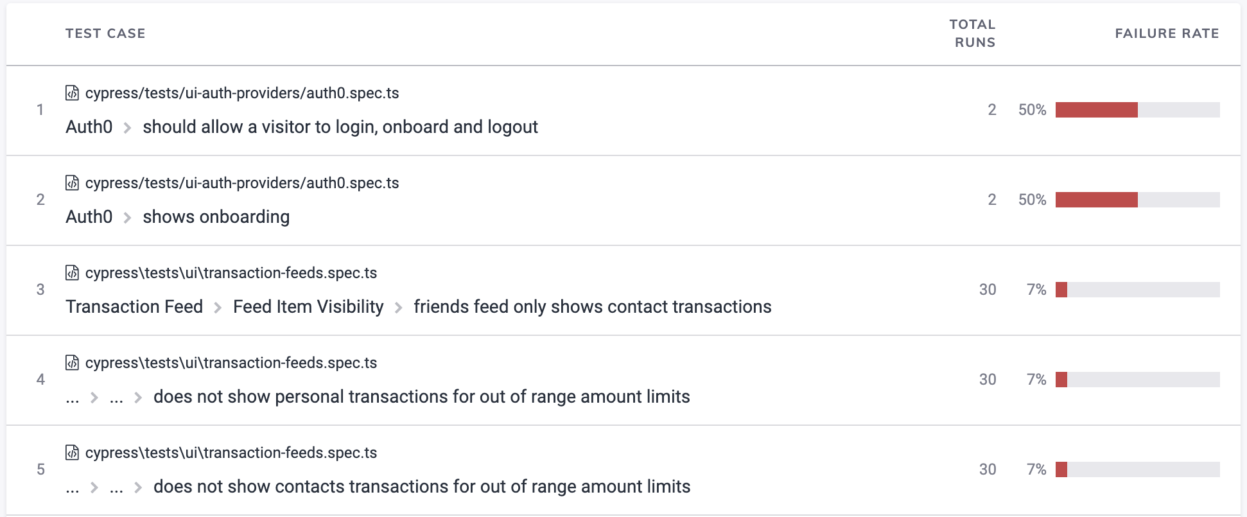The width and height of the screenshot is (1247, 517).
Task: Click the chevron after Feed Item Visibility
Action: [x=398, y=307]
